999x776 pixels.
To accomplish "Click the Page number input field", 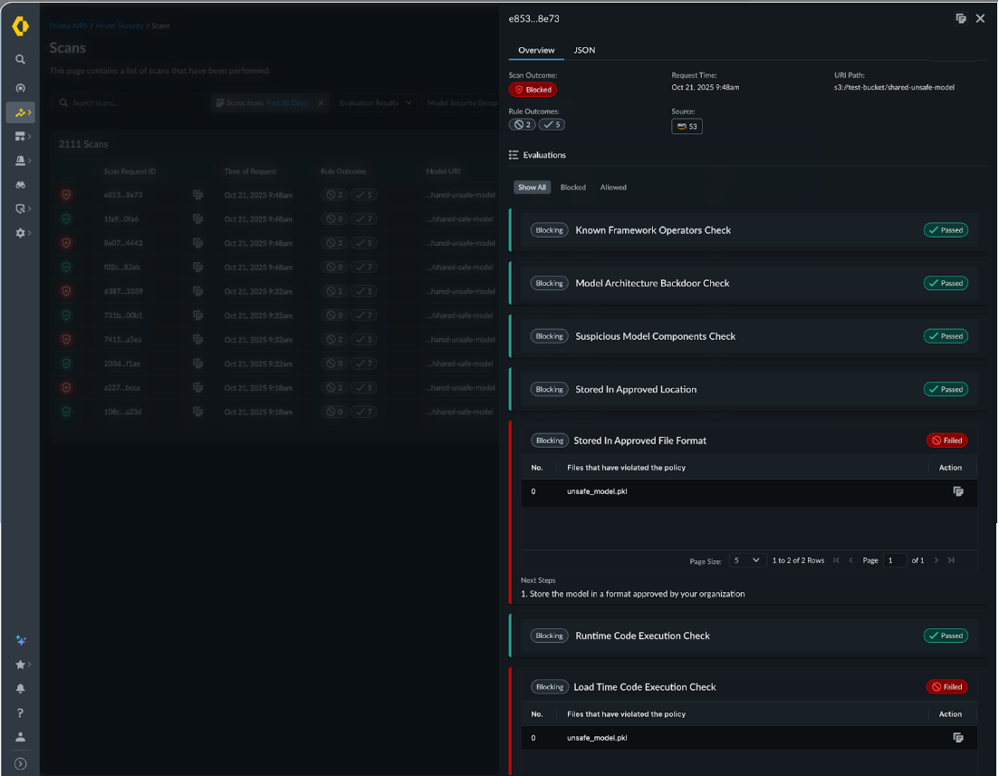I will [x=895, y=560].
